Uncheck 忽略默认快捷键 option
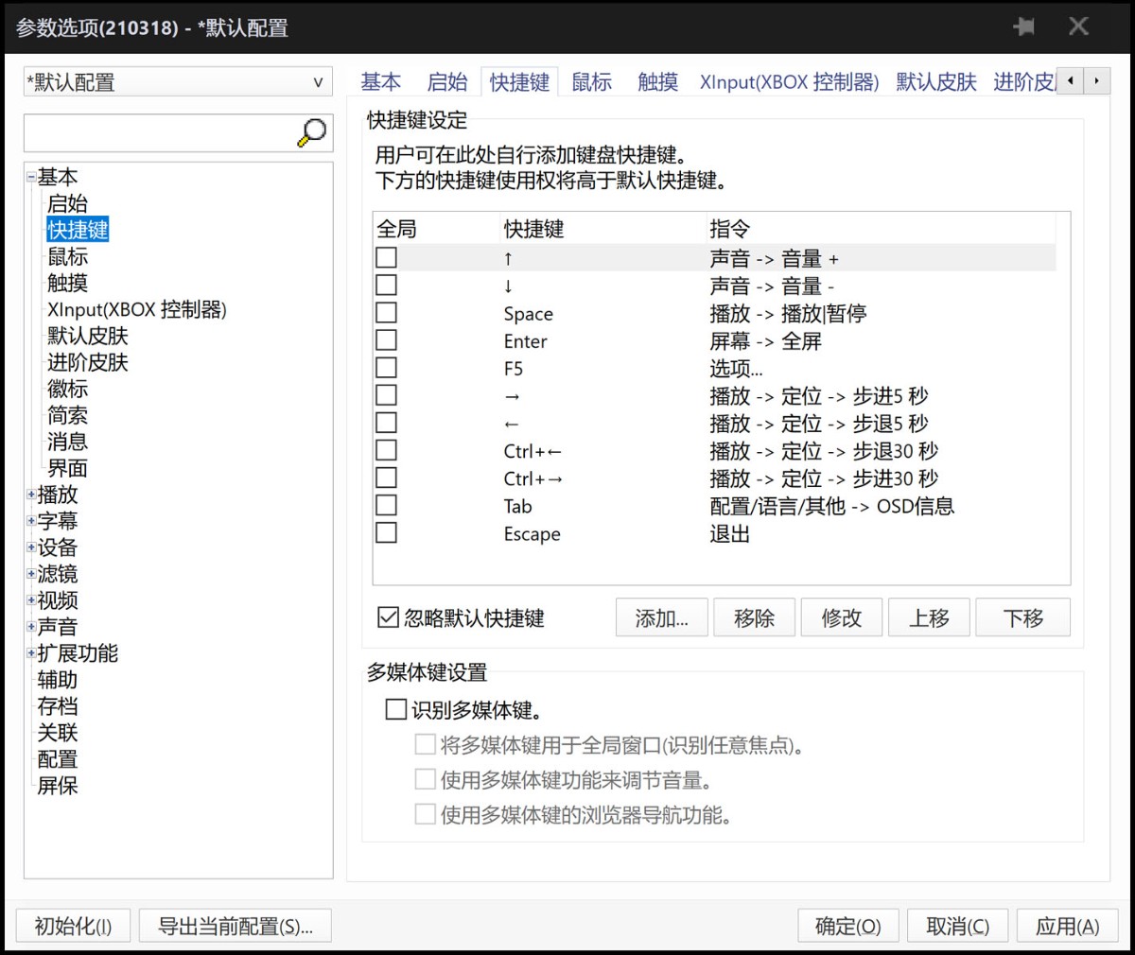Screen dimensions: 1135x955 pos(388,617)
